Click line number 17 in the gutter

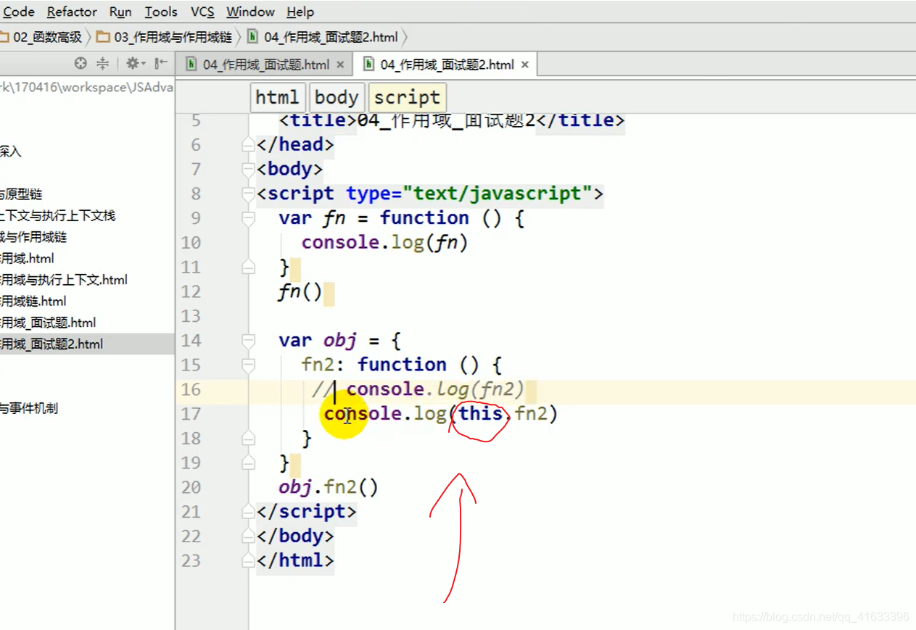pyautogui.click(x=191, y=414)
